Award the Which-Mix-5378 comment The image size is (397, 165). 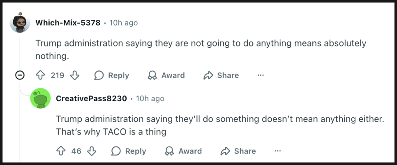[166, 75]
